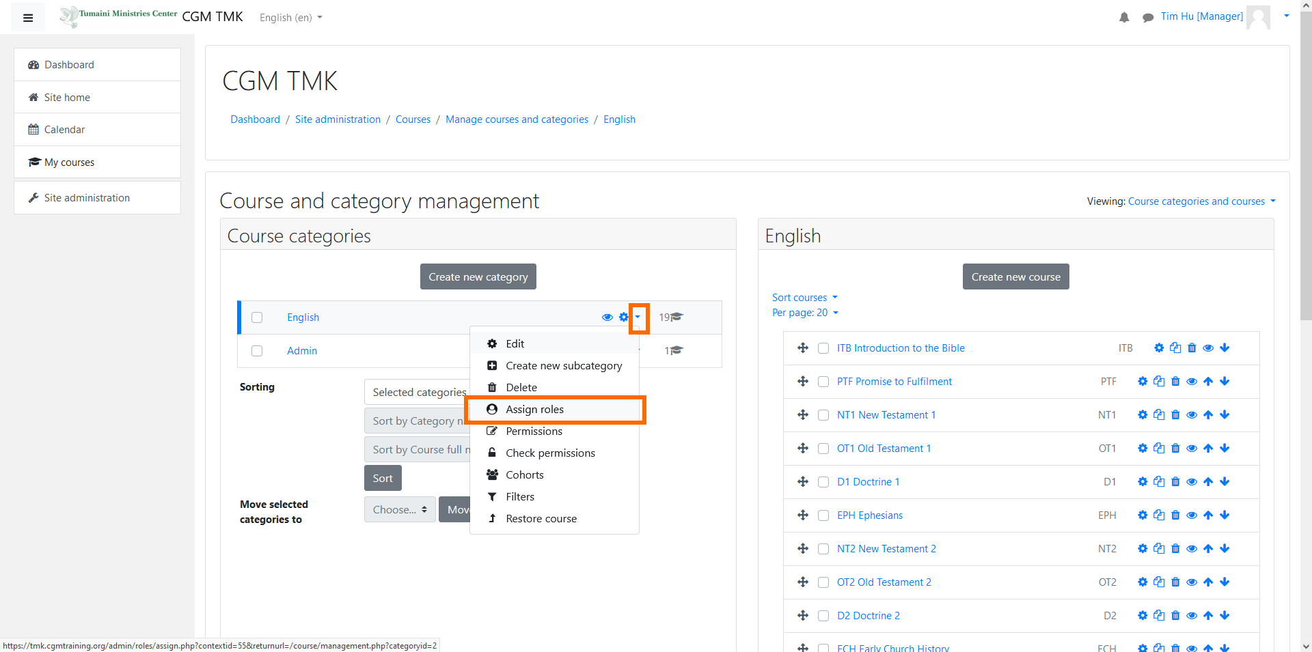Go to Site home in sidebar
The width and height of the screenshot is (1312, 652).
(97, 98)
